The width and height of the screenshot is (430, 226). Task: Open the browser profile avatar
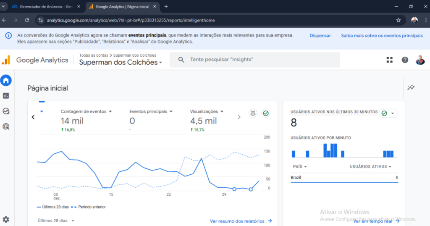(x=414, y=20)
